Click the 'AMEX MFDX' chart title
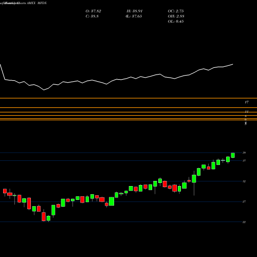Screen dimensions: 257x257 point(36,3)
